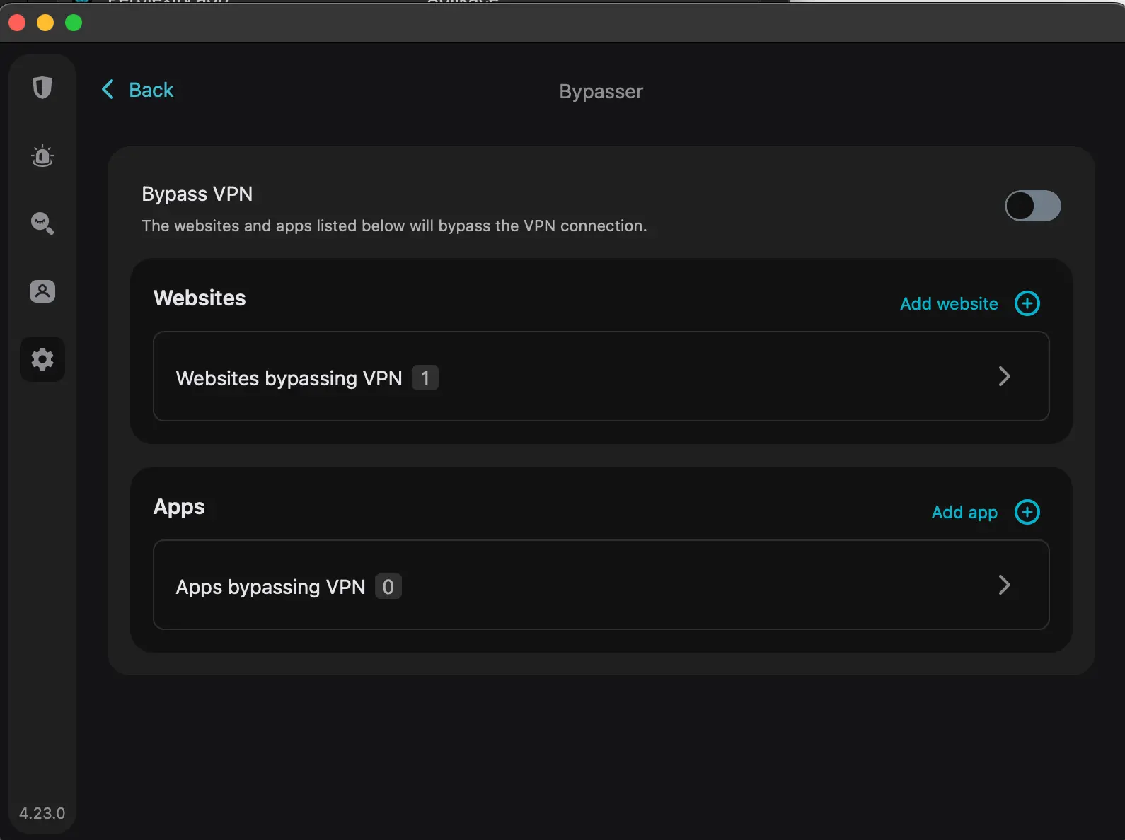Open the Alert siren section in sidebar
The width and height of the screenshot is (1125, 840).
[x=42, y=156]
